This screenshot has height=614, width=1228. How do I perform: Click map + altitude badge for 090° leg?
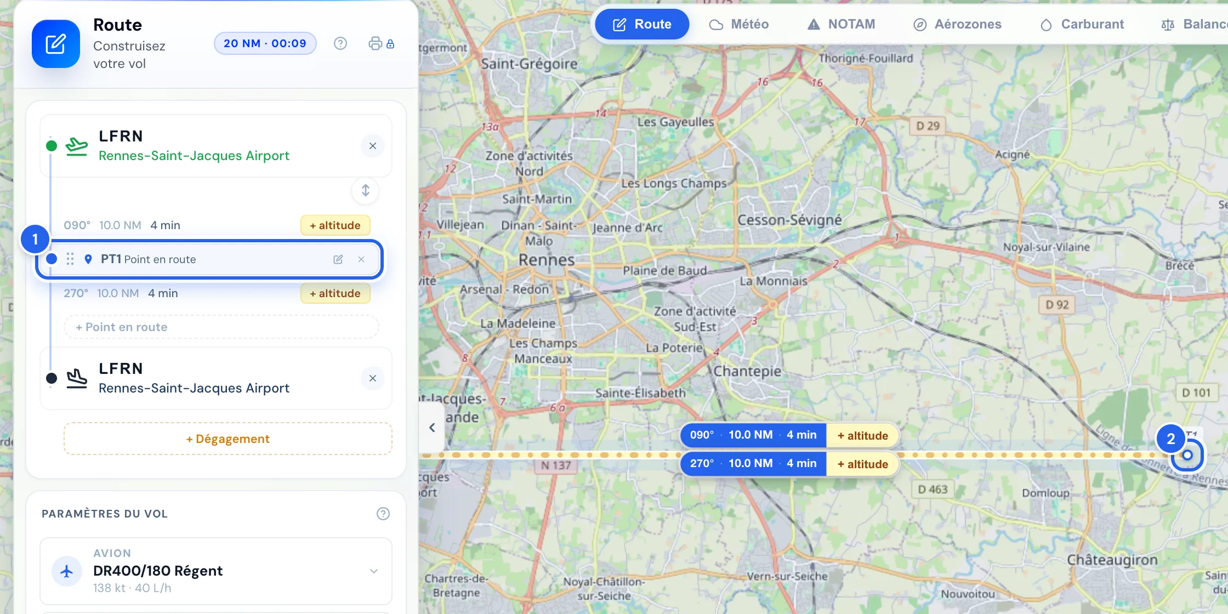tap(863, 435)
